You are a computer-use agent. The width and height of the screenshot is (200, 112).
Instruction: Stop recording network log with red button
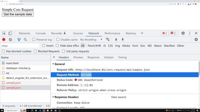pyautogui.click(x=4, y=40)
